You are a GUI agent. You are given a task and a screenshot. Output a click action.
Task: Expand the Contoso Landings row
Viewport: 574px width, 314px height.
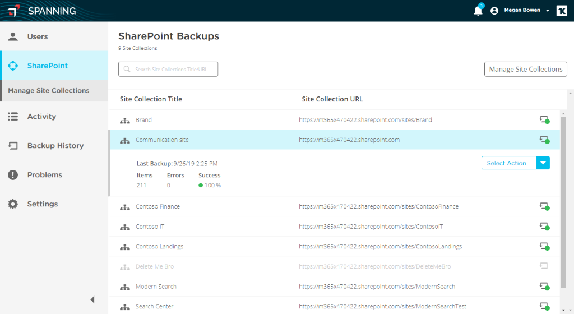click(335, 246)
